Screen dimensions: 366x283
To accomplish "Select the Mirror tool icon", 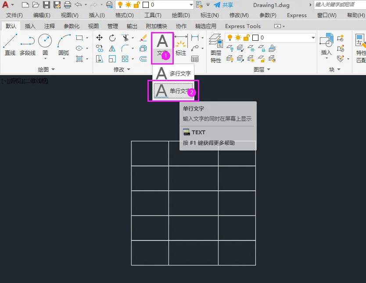I will [x=112, y=48].
